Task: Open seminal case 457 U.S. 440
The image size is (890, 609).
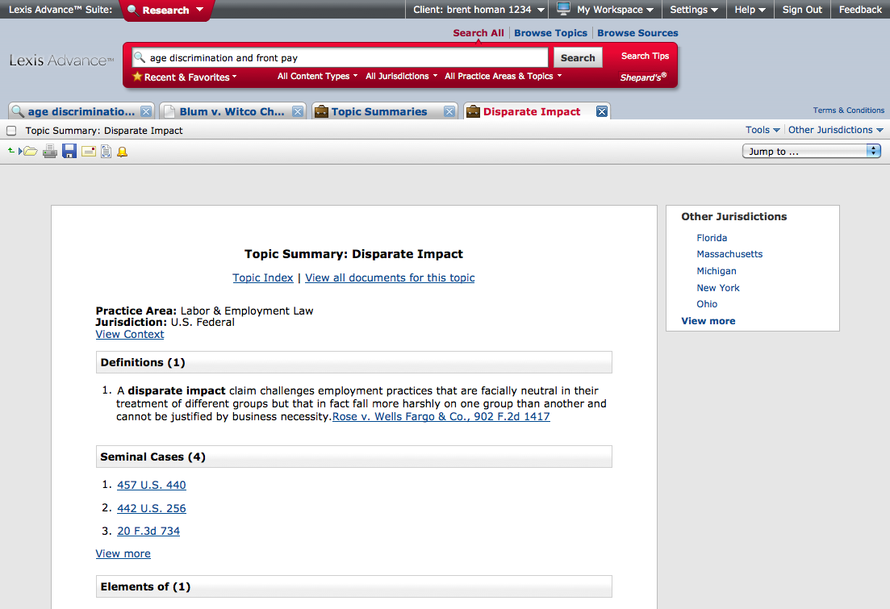Action: 152,486
